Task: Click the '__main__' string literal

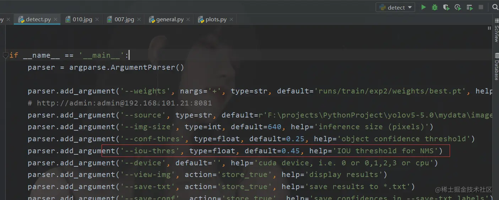Action: (x=102, y=55)
